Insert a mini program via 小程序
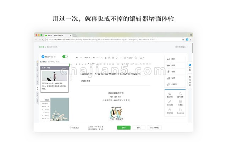This screenshot has height=142, width=227. click(x=175, y=84)
